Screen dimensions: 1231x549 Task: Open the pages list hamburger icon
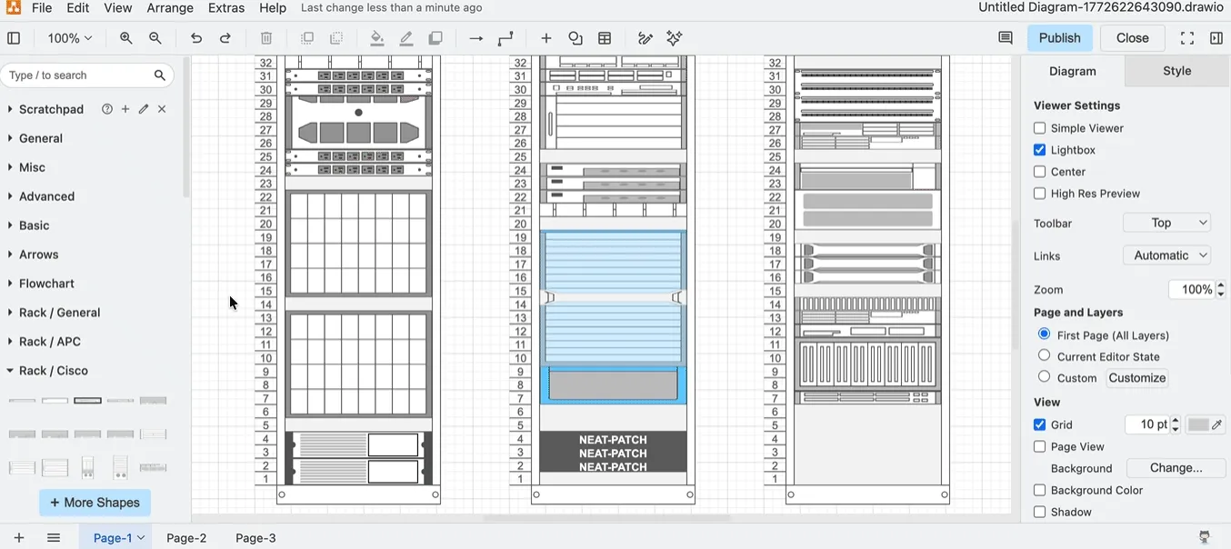[x=54, y=538]
